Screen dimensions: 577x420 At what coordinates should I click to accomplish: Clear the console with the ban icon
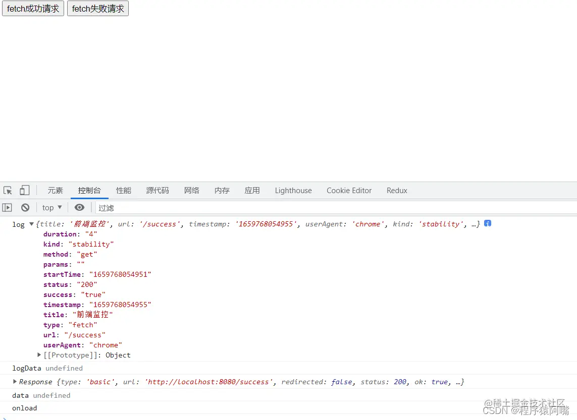(25, 208)
